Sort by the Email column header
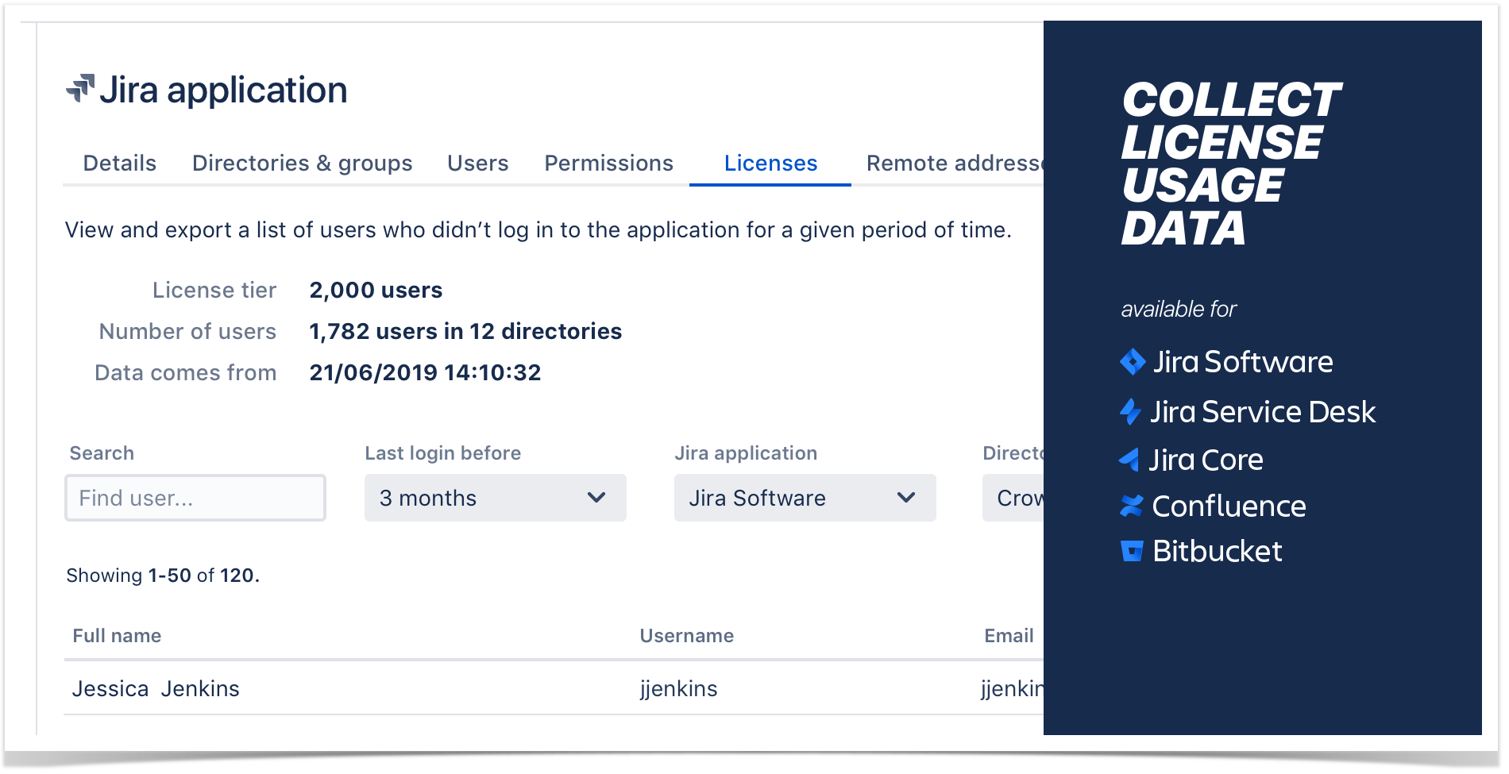The width and height of the screenshot is (1509, 774). tap(1009, 636)
